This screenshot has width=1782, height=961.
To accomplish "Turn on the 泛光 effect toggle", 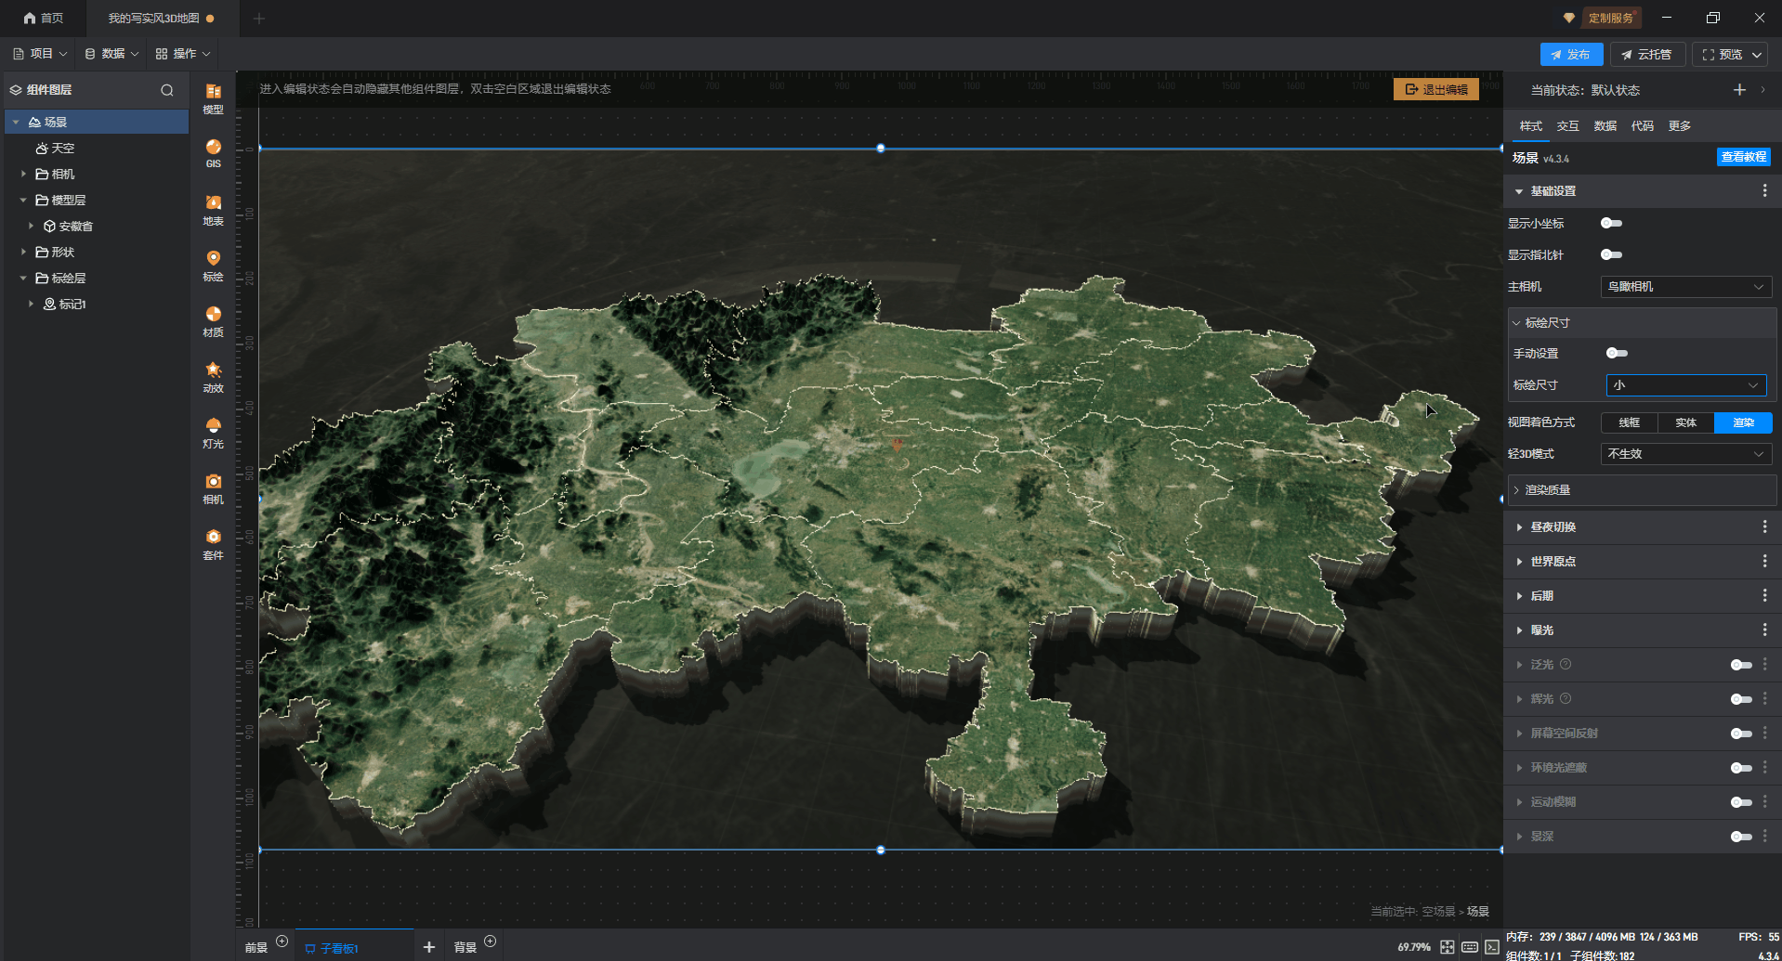I will [x=1740, y=665].
